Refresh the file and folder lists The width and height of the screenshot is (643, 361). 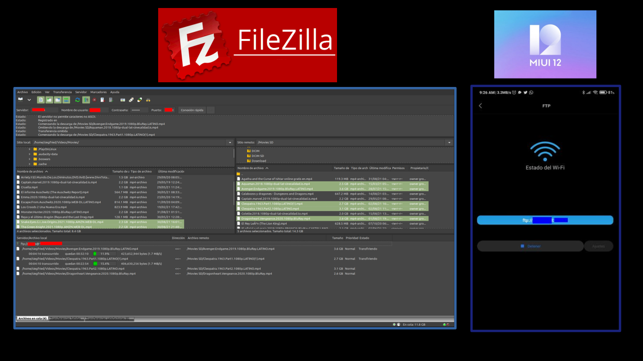pyautogui.click(x=78, y=100)
